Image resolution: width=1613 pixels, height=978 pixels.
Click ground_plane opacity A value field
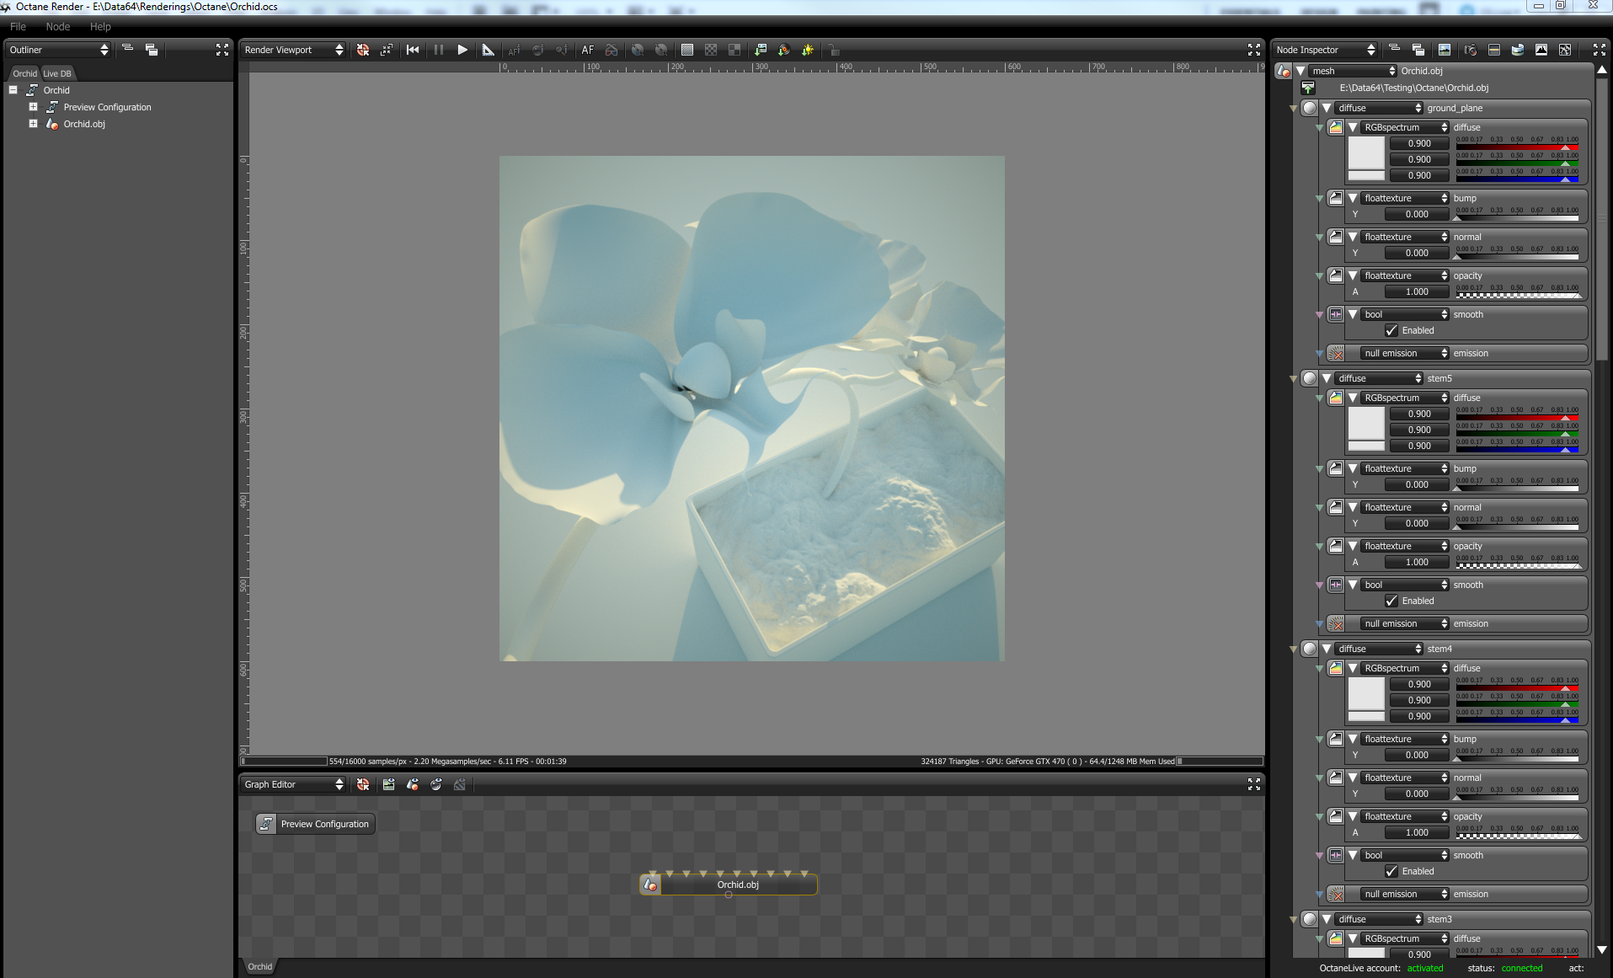click(x=1417, y=291)
